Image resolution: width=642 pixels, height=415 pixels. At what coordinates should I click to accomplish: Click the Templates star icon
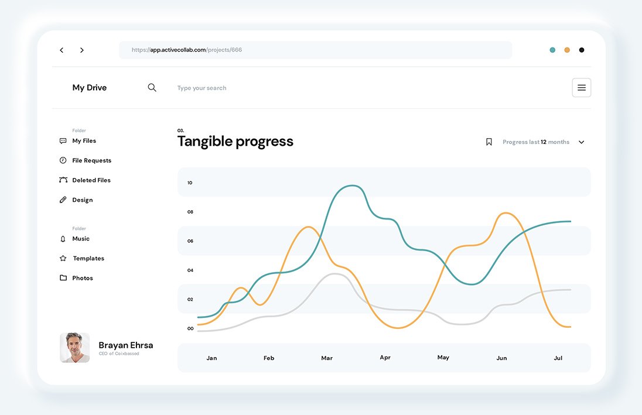click(63, 258)
